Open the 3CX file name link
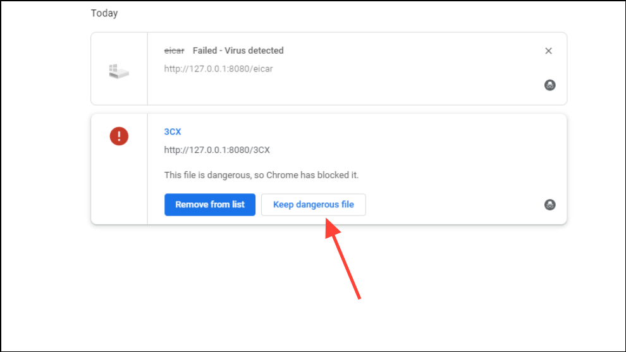Viewport: 626px width, 352px height. click(173, 131)
